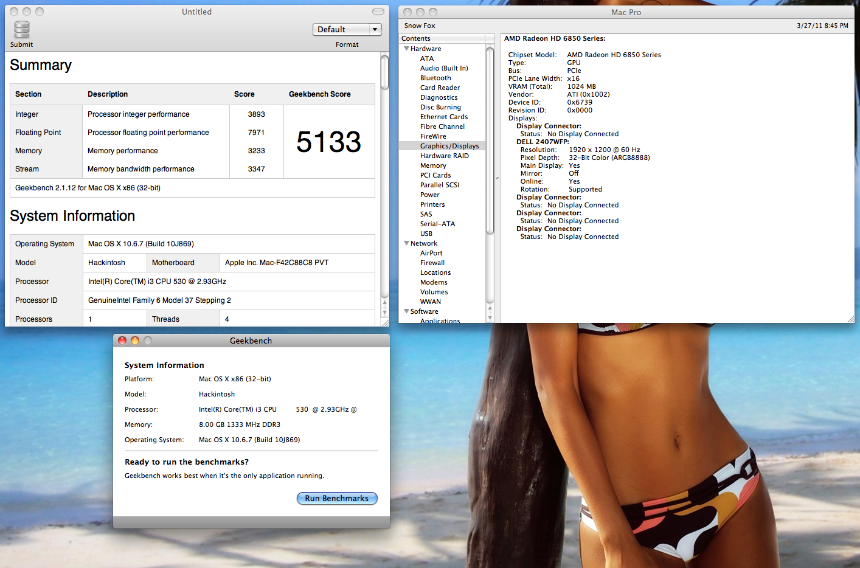This screenshot has width=860, height=568.
Task: Select Modems under Network
Action: click(x=434, y=282)
